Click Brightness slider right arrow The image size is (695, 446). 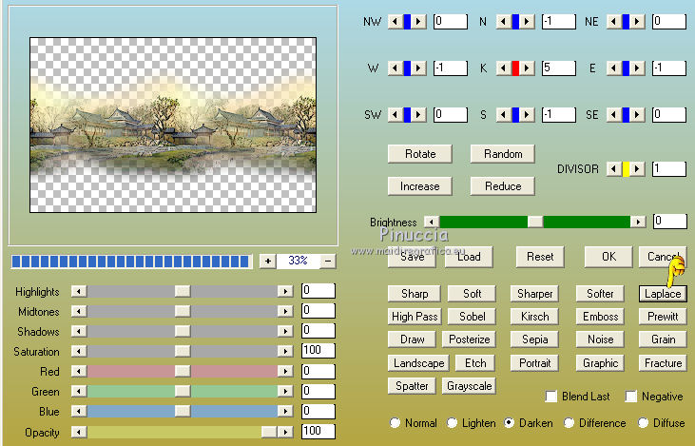(x=638, y=222)
